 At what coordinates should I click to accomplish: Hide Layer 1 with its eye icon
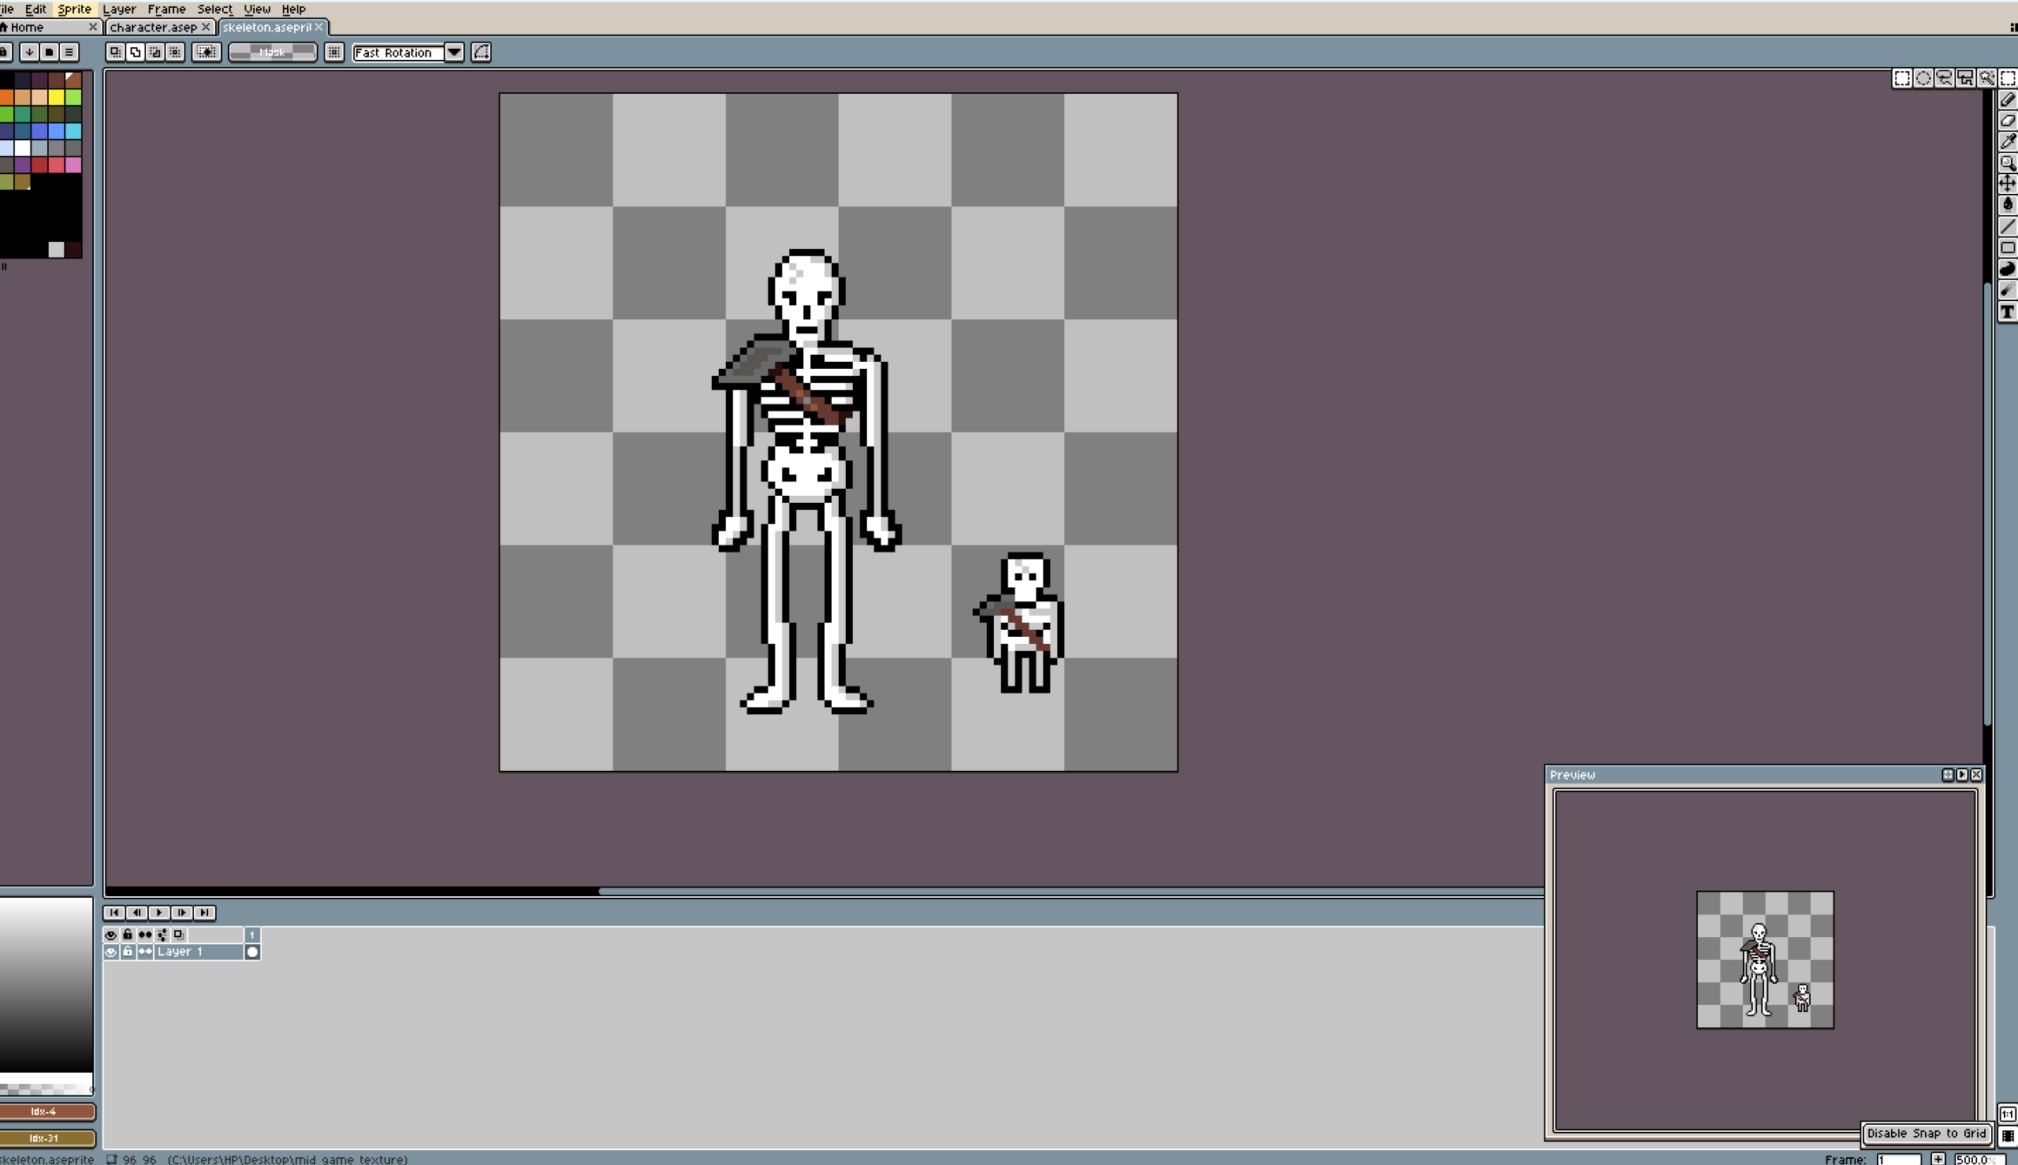click(x=111, y=952)
